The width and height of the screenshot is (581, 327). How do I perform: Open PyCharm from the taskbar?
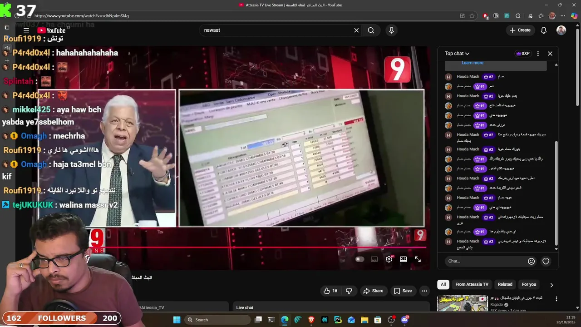coord(338,320)
